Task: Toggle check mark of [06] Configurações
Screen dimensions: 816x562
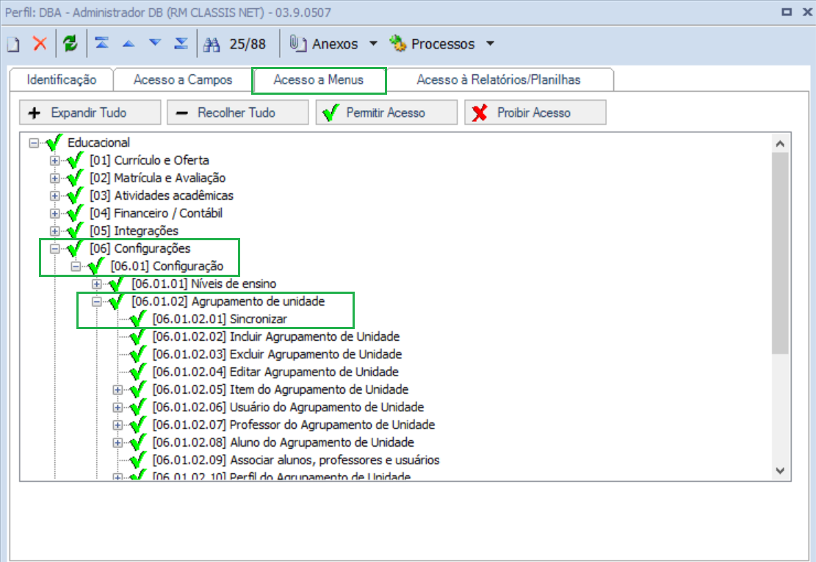Action: 75,248
